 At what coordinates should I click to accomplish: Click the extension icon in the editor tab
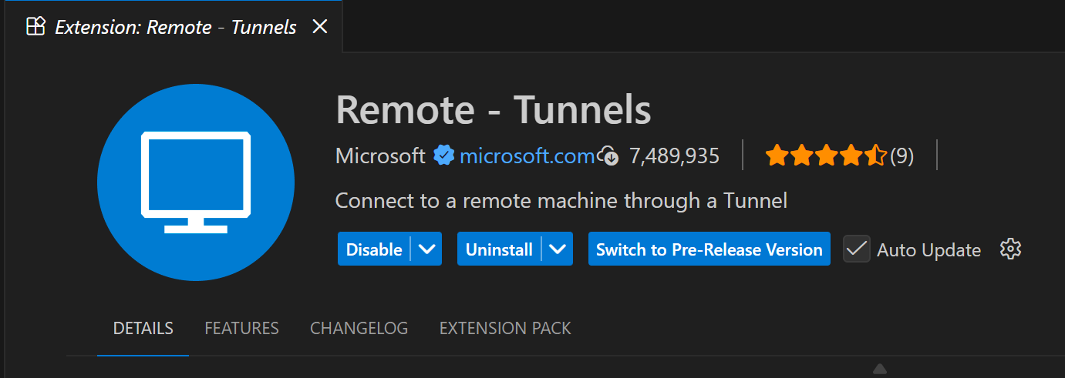pyautogui.click(x=36, y=27)
